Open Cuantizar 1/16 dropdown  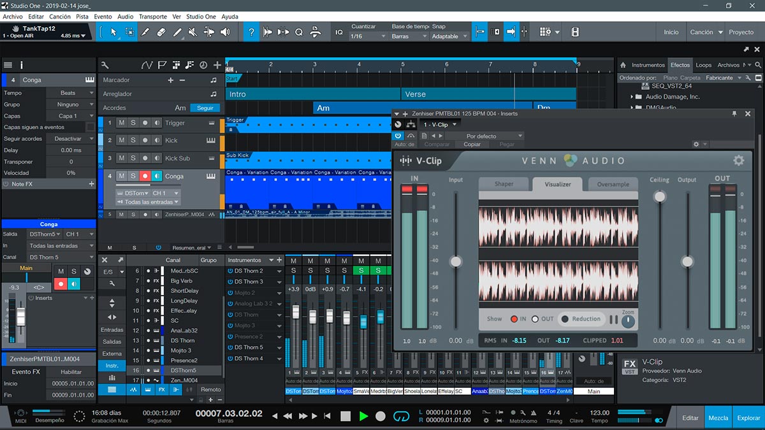coord(368,36)
